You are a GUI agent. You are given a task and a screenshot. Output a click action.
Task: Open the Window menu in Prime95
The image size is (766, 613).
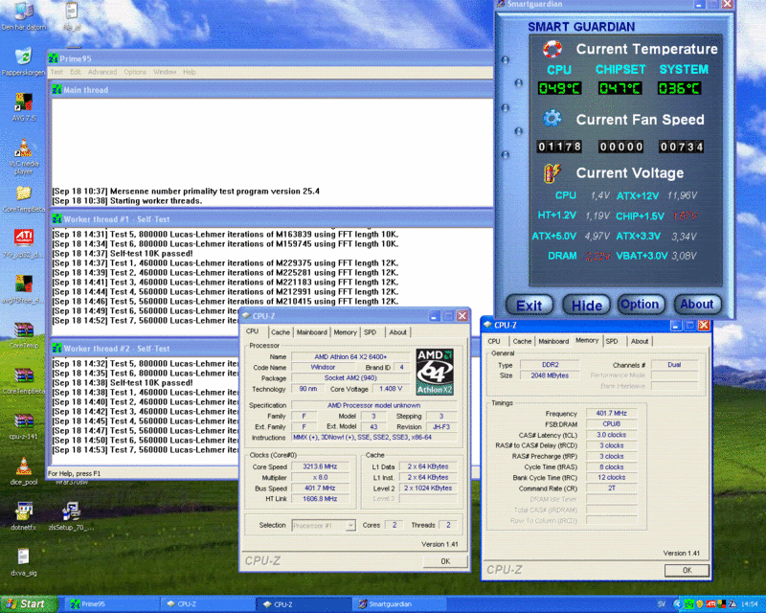click(165, 72)
